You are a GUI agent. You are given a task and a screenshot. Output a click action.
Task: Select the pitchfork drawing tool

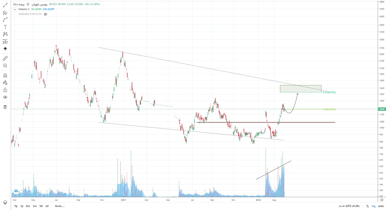[5, 12]
